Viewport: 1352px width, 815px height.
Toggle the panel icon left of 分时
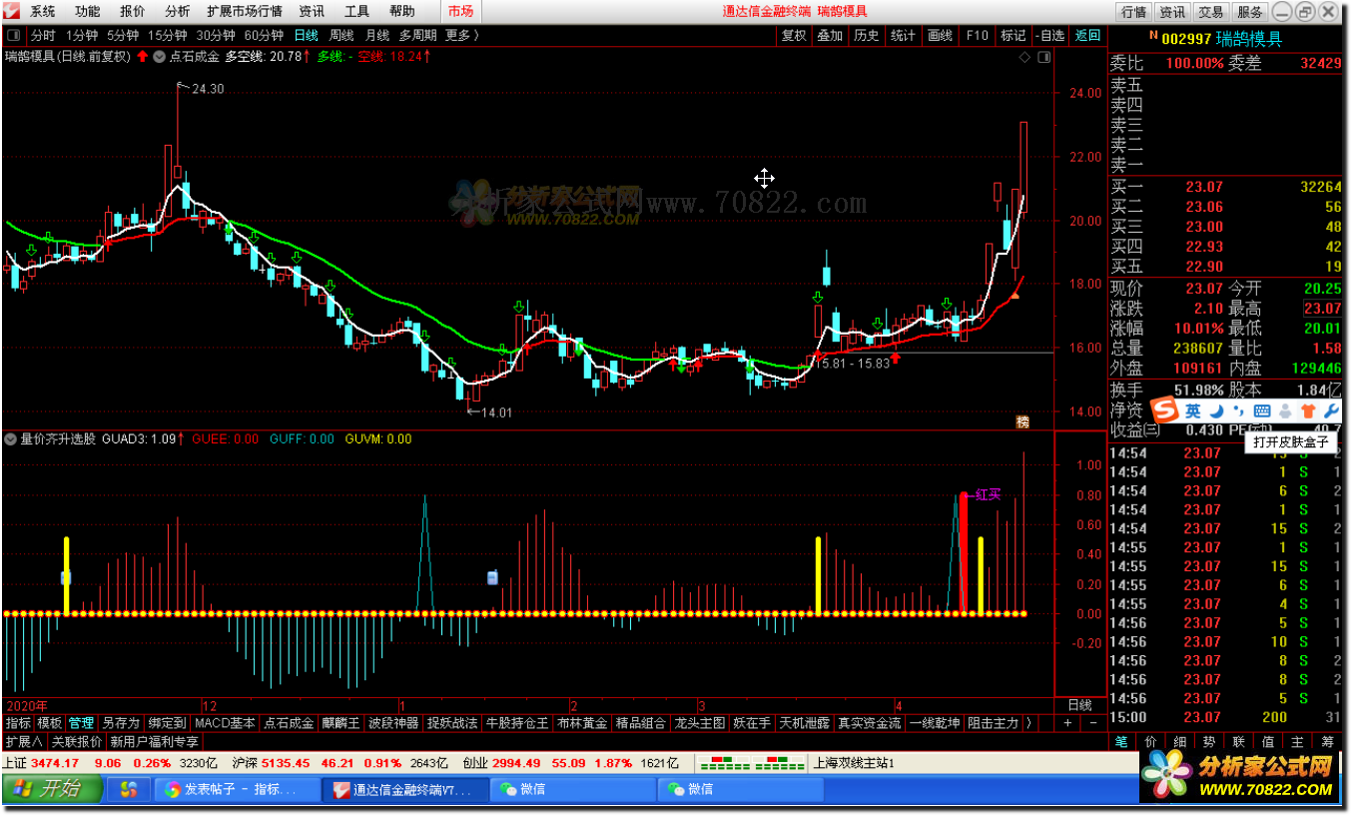pyautogui.click(x=13, y=35)
